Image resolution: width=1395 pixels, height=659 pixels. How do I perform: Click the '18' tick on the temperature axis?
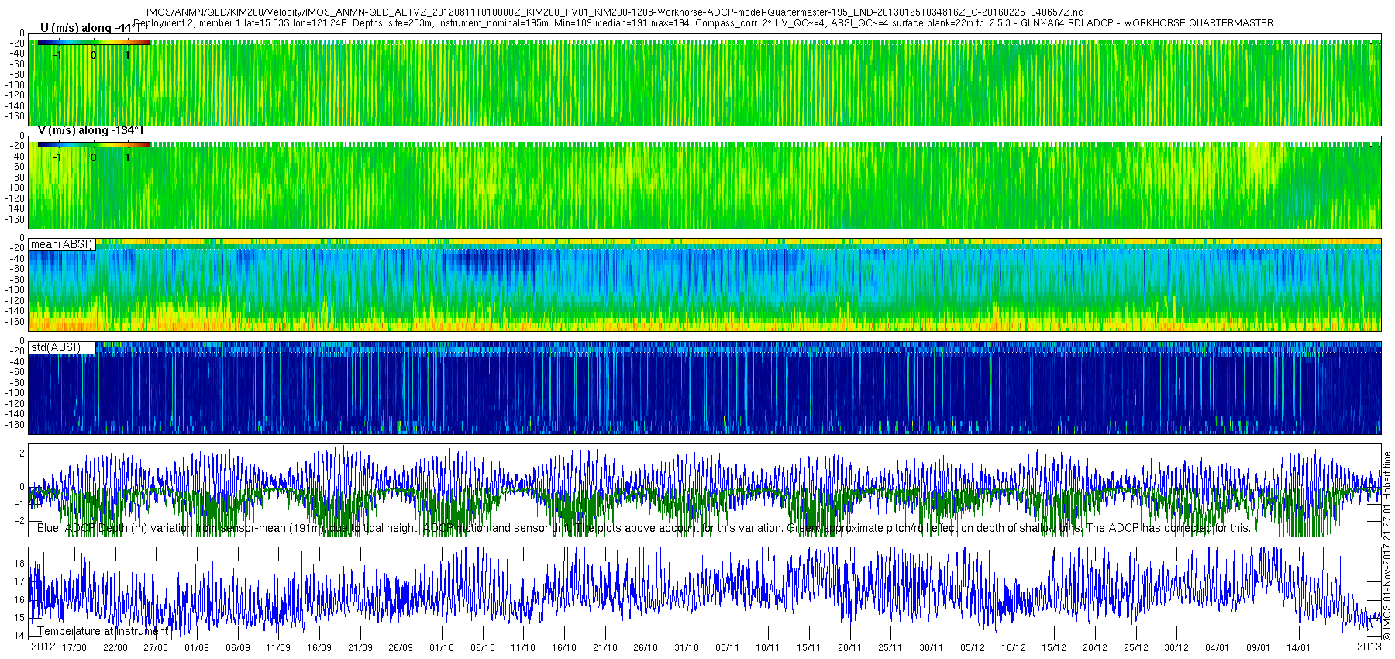click(x=20, y=564)
